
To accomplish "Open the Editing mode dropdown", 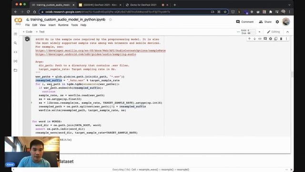I will (x=273, y=32).
